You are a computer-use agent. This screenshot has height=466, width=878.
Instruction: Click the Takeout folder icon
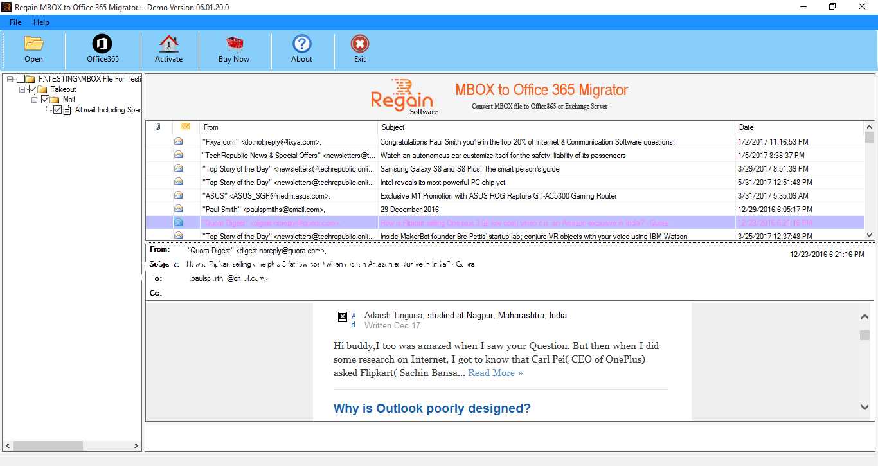click(43, 89)
